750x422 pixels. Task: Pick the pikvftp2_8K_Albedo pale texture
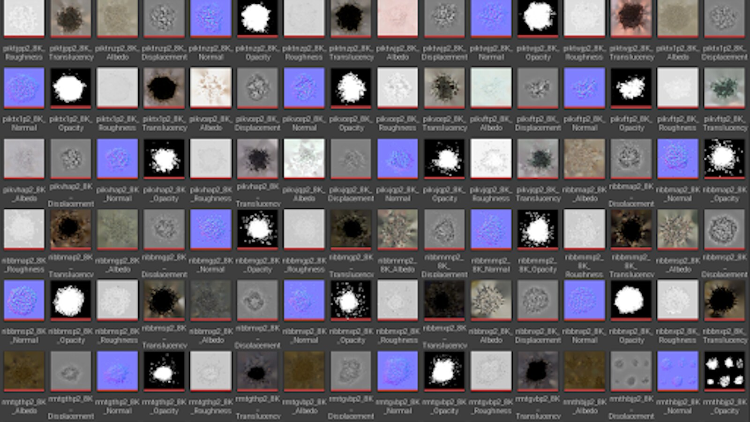(x=491, y=88)
